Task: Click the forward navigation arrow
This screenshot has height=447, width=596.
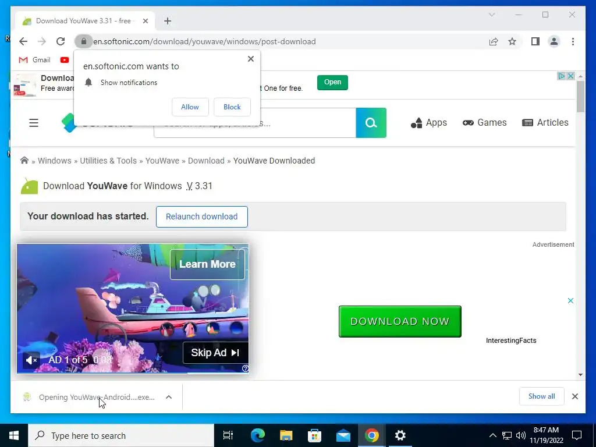Action: coord(42,41)
